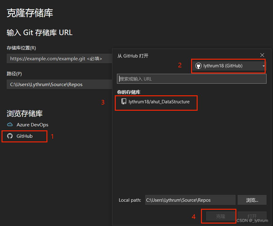Click the GitHub avatar icon in the account selector
This screenshot has height=226, width=273.
[198, 66]
